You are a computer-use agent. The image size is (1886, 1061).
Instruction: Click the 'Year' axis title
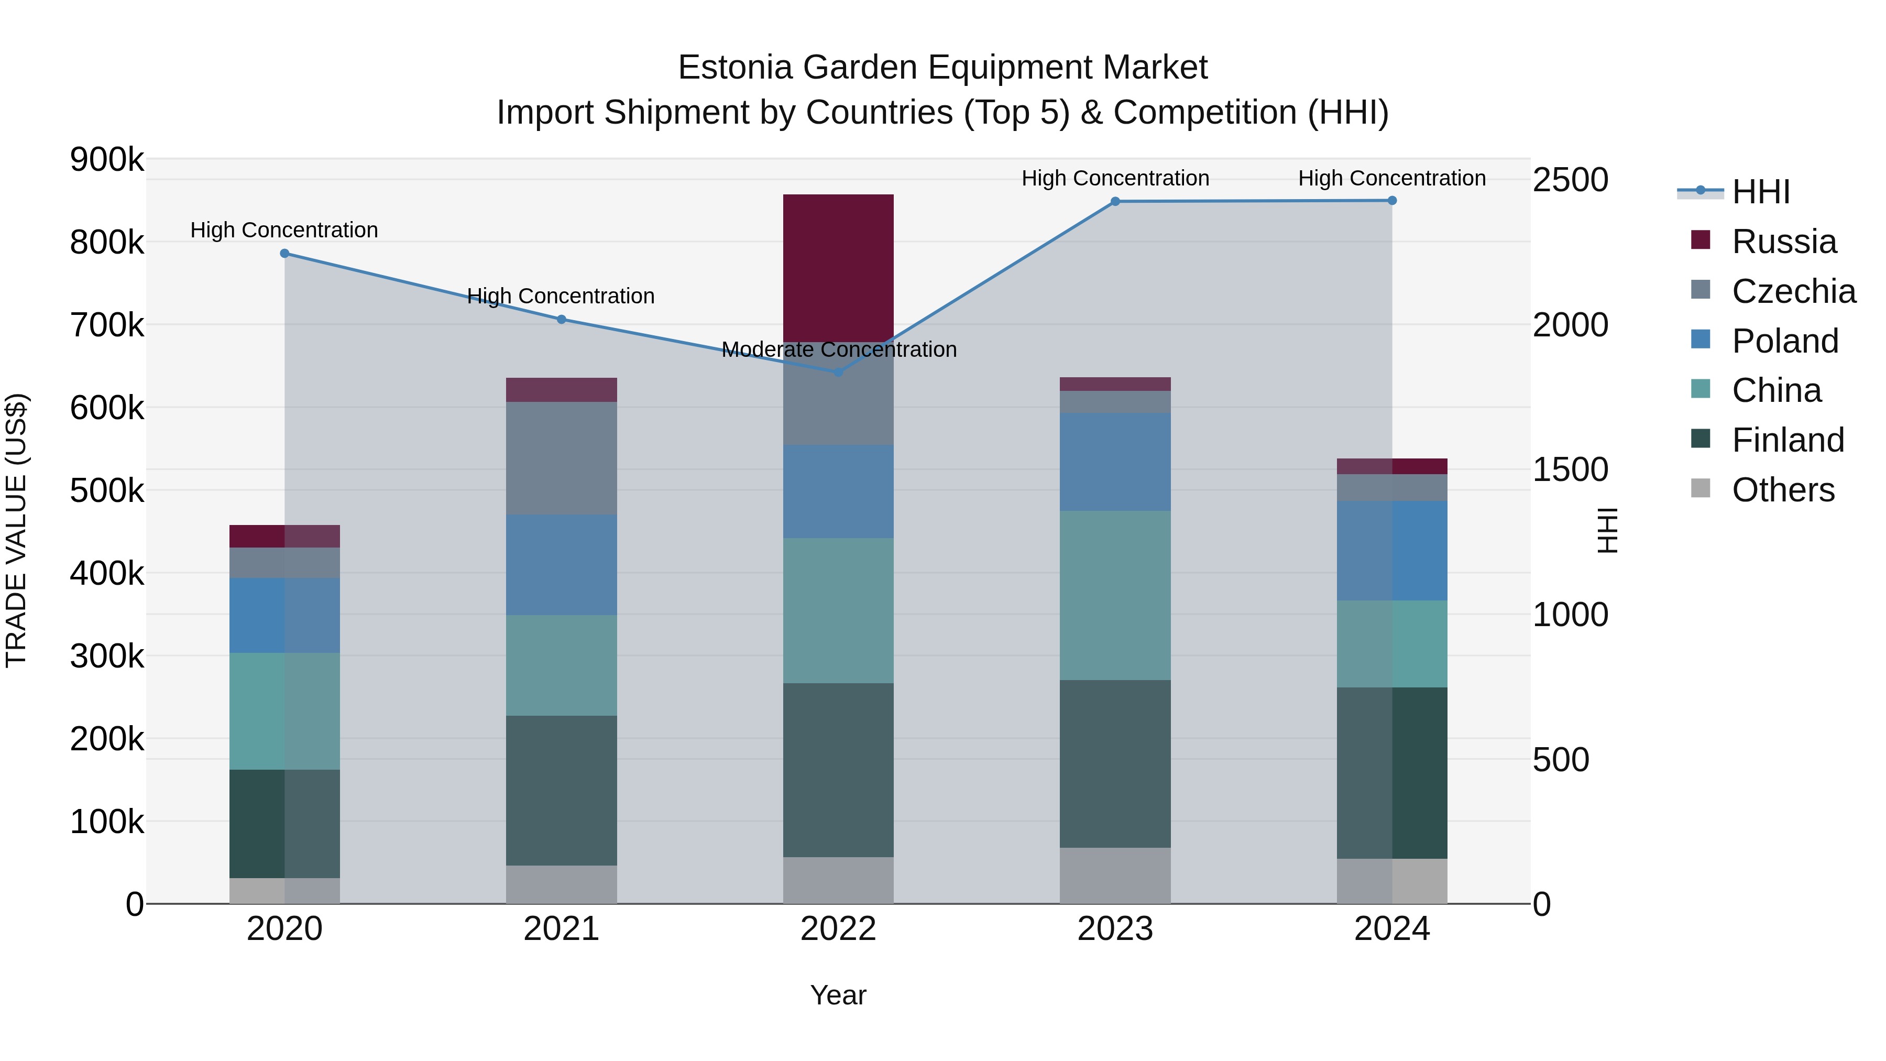coord(838,995)
